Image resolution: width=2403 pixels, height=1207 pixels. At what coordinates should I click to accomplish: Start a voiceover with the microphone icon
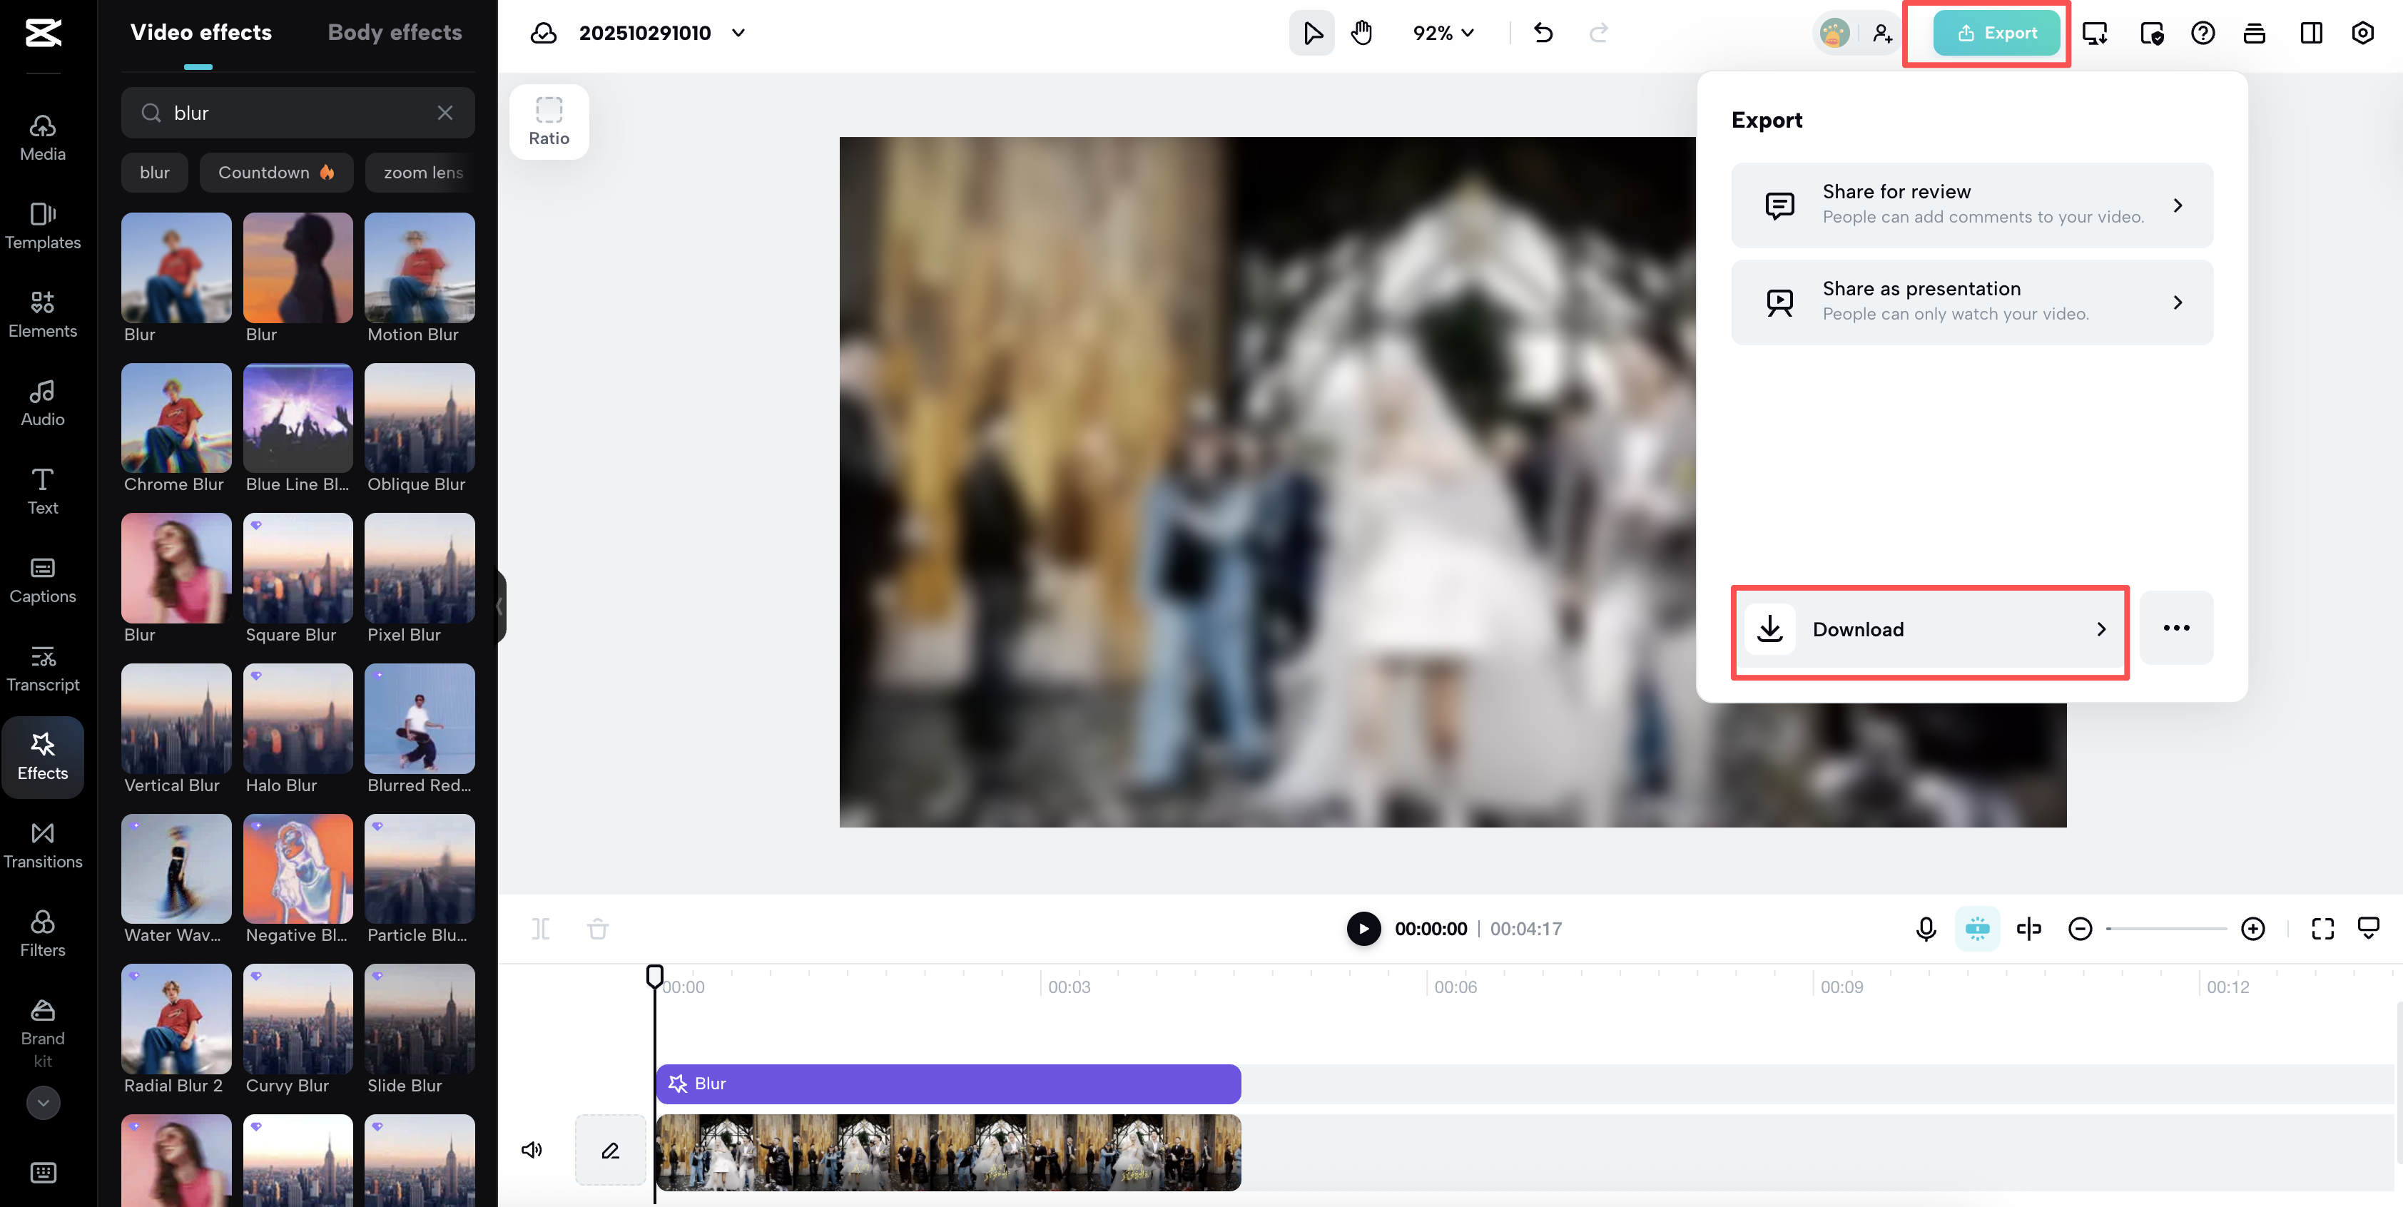(1926, 928)
